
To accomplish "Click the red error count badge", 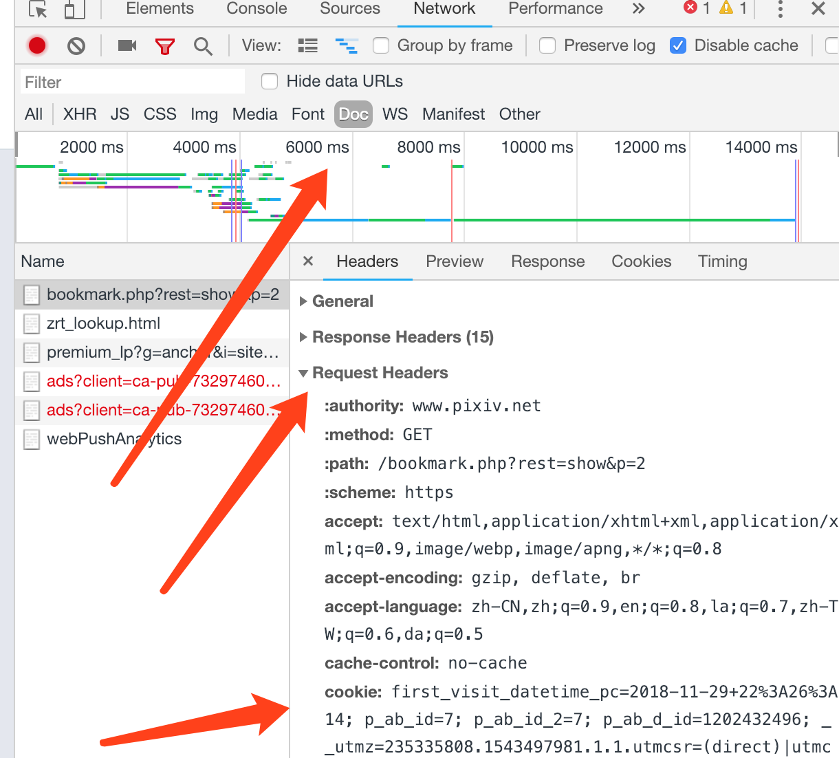I will (696, 8).
